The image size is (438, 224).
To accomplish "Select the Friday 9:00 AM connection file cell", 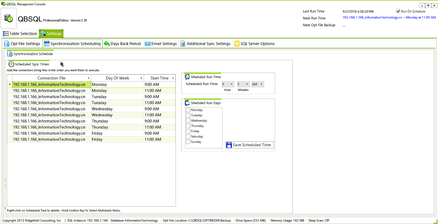I will (52, 133).
